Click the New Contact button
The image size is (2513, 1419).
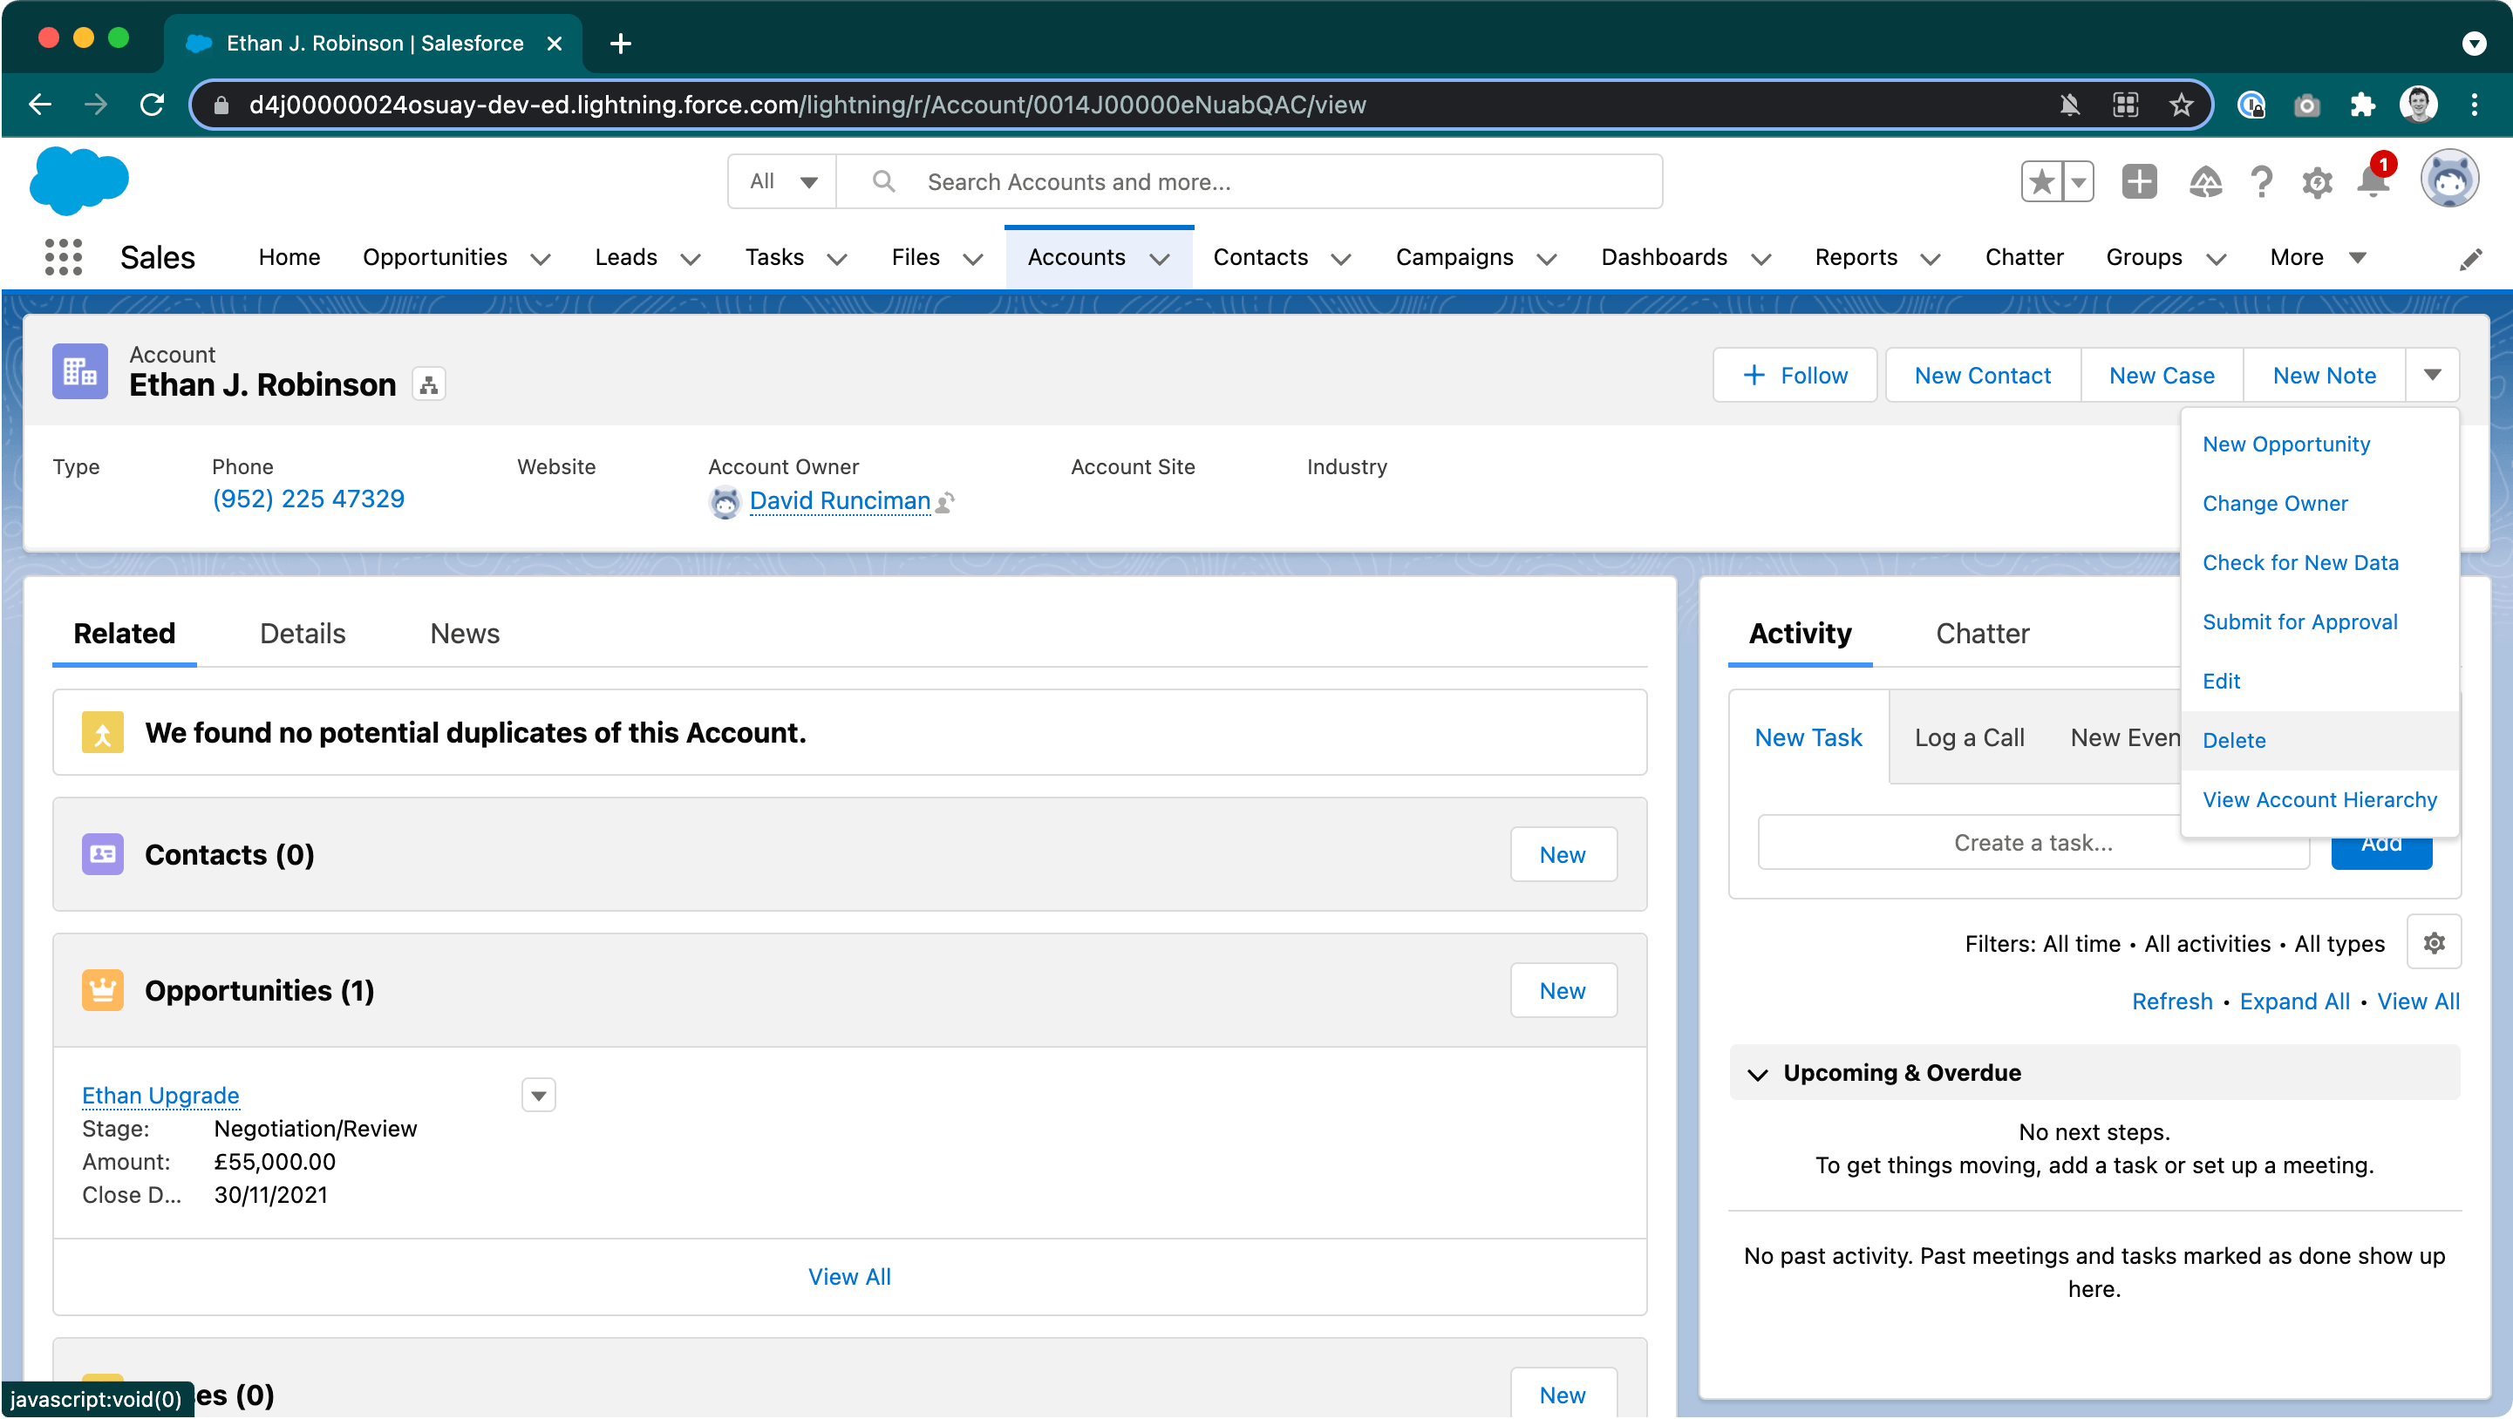coord(1982,376)
